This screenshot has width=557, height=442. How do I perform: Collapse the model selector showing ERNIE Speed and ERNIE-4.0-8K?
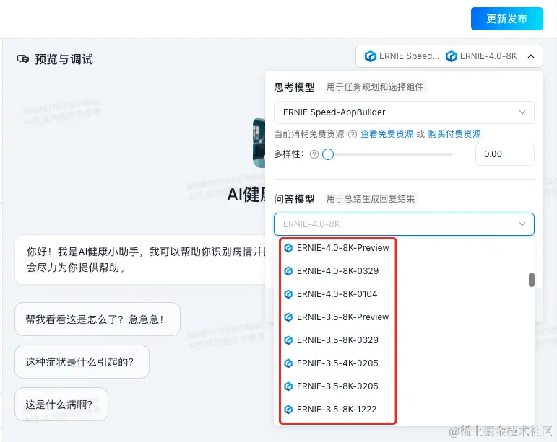coord(531,56)
